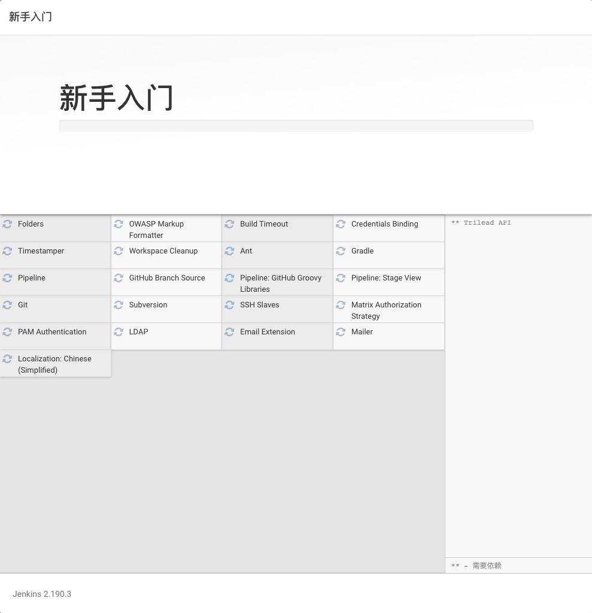Viewport: 592px width, 613px height.
Task: Click the Ant plugin name
Action: pyautogui.click(x=246, y=251)
